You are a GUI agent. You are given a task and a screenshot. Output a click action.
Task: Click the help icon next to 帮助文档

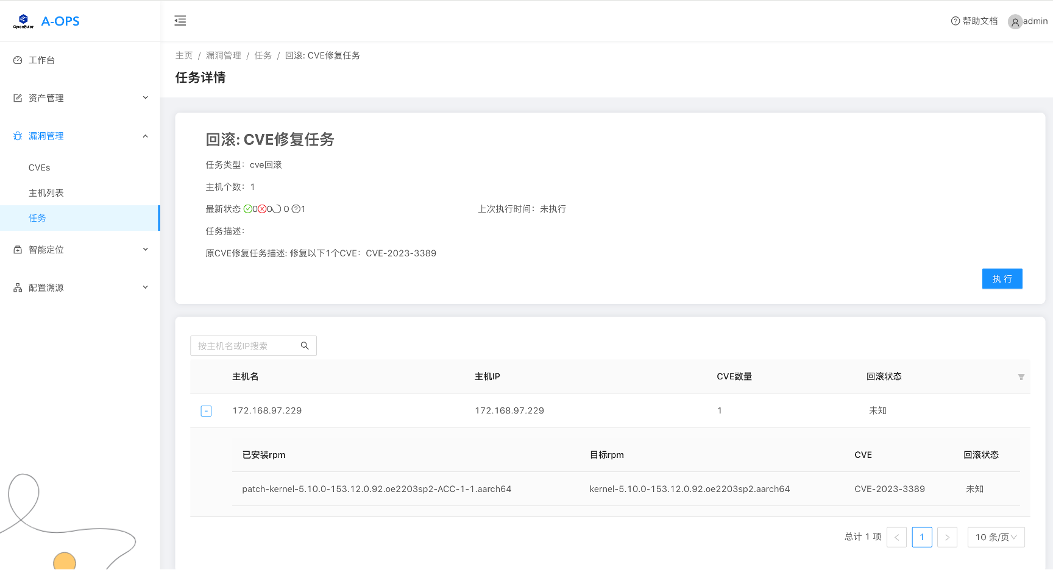(x=954, y=21)
